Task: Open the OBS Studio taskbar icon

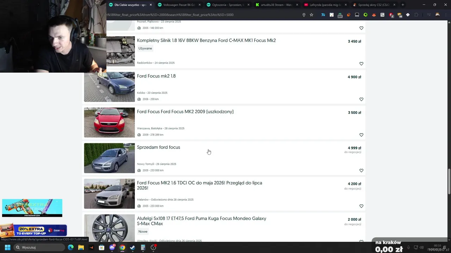Action: coord(153,247)
